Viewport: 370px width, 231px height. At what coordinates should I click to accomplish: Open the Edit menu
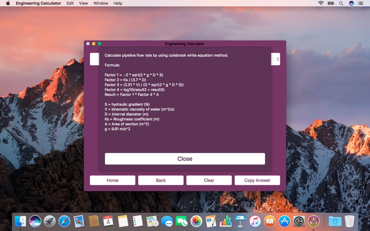coord(70,3)
